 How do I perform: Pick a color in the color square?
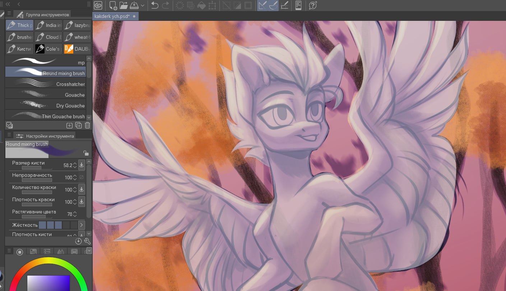pos(48,283)
